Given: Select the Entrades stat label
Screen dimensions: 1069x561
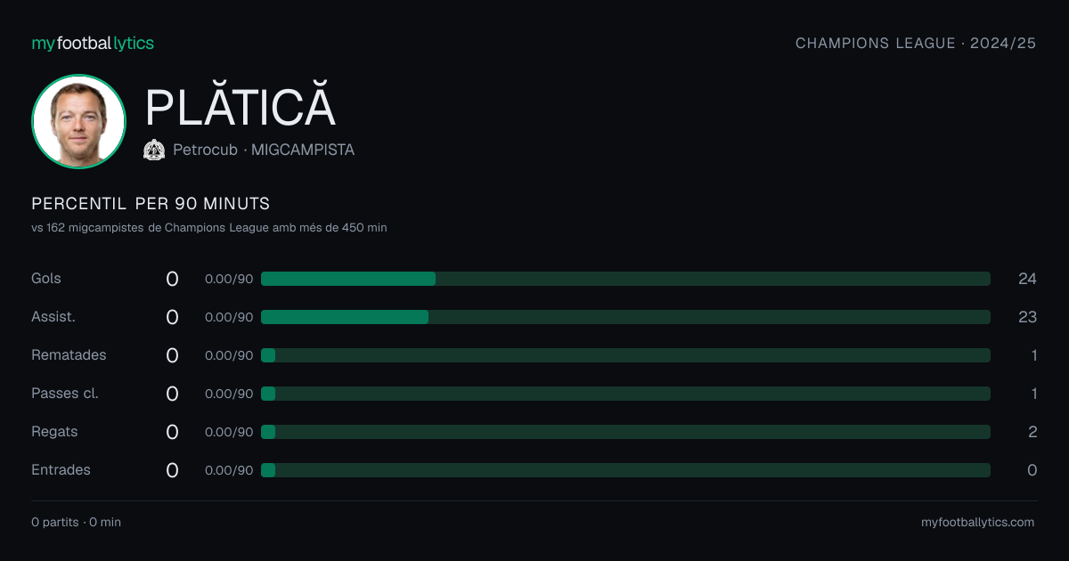Looking at the screenshot, I should (x=61, y=470).
